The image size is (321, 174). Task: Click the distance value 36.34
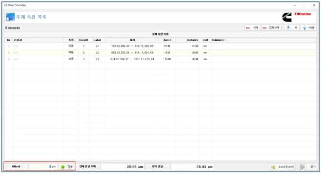pyautogui.click(x=187, y=59)
